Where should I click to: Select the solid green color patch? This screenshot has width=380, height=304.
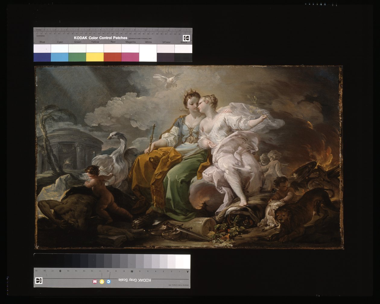[x=78, y=57]
